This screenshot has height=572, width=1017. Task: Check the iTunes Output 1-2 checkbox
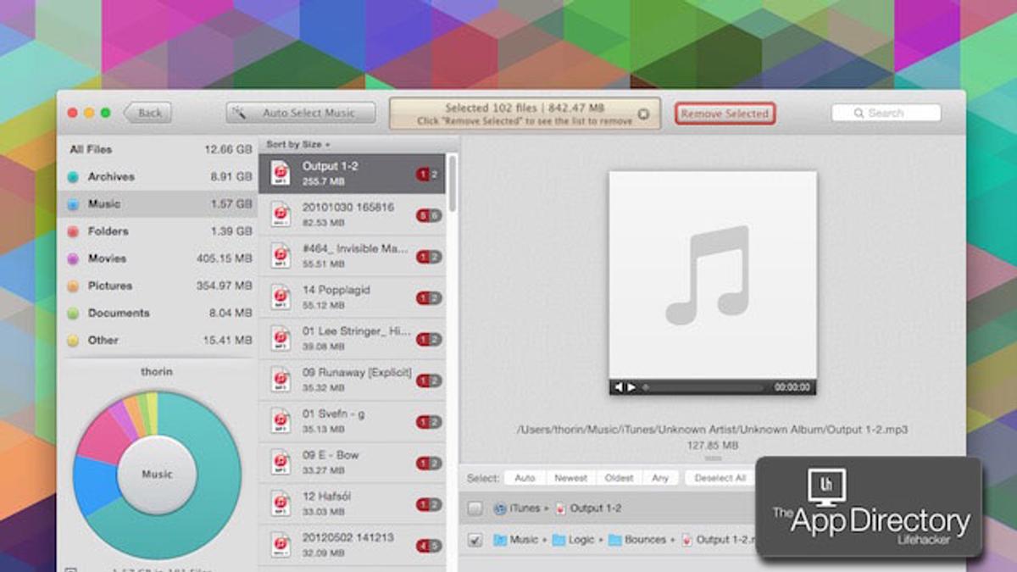click(475, 508)
